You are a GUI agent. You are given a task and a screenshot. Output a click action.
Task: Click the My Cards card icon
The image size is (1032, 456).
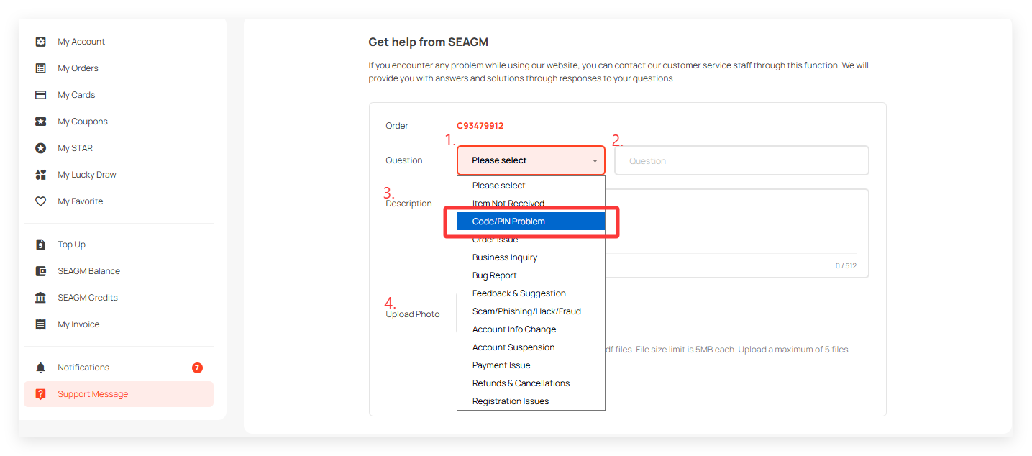coord(41,95)
